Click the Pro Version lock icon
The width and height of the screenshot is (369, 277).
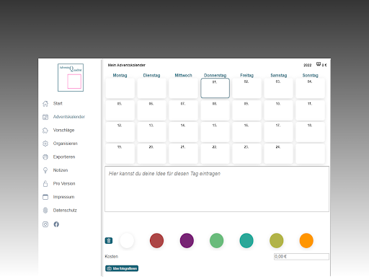pyautogui.click(x=45, y=184)
